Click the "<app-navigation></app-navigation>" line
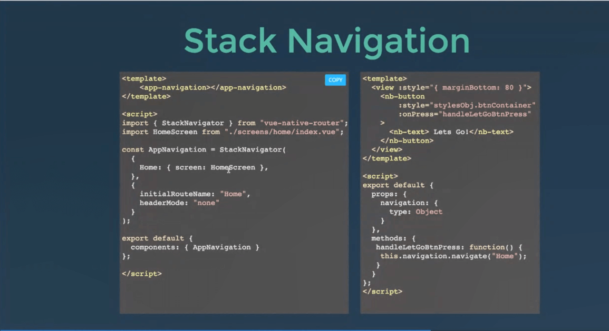 click(213, 87)
